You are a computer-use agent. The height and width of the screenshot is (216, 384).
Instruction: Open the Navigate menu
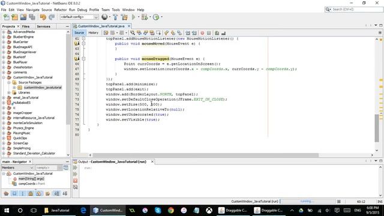click(x=32, y=10)
